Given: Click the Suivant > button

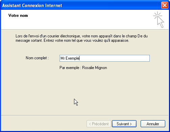Looking at the screenshot, I should click(124, 124).
